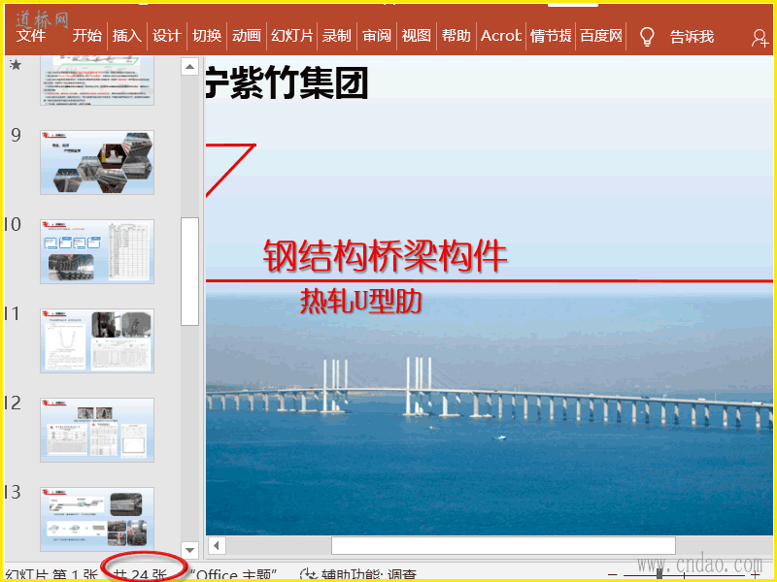
Task: Click the zoom slider handle
Action: (659, 574)
